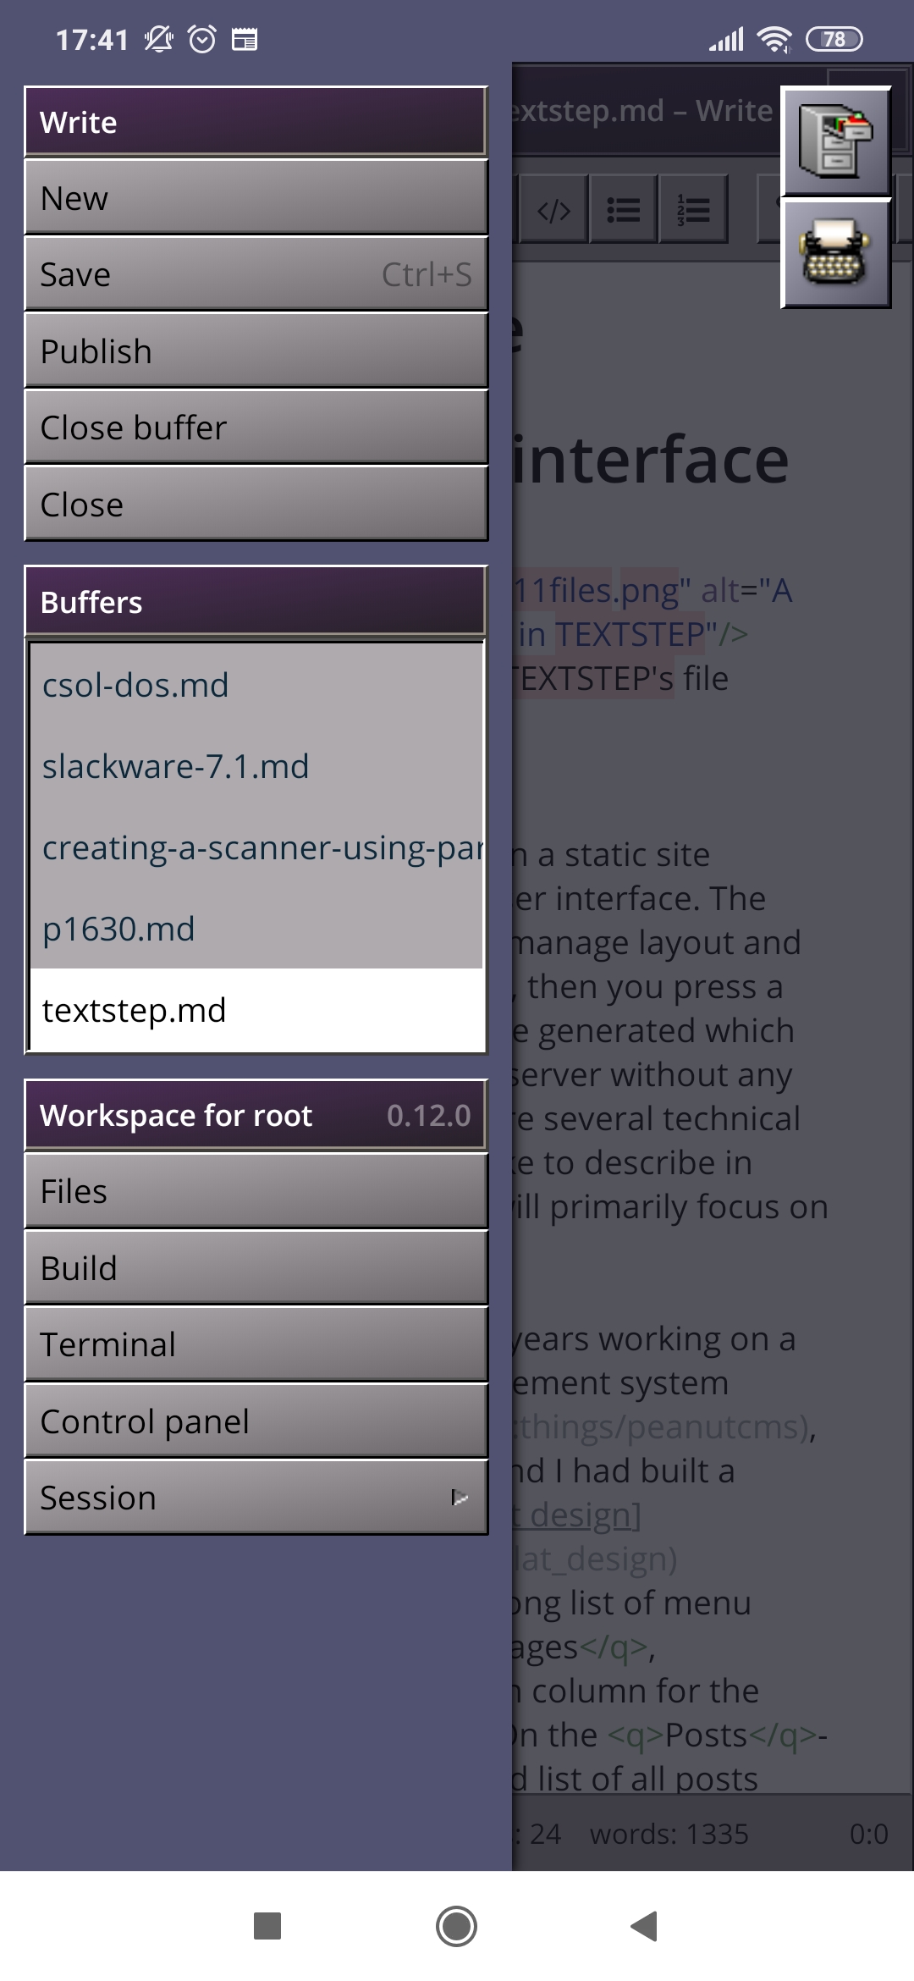Screen dimensions: 914x1981
Task: Expand the Session submenu arrow
Action: click(x=459, y=1498)
